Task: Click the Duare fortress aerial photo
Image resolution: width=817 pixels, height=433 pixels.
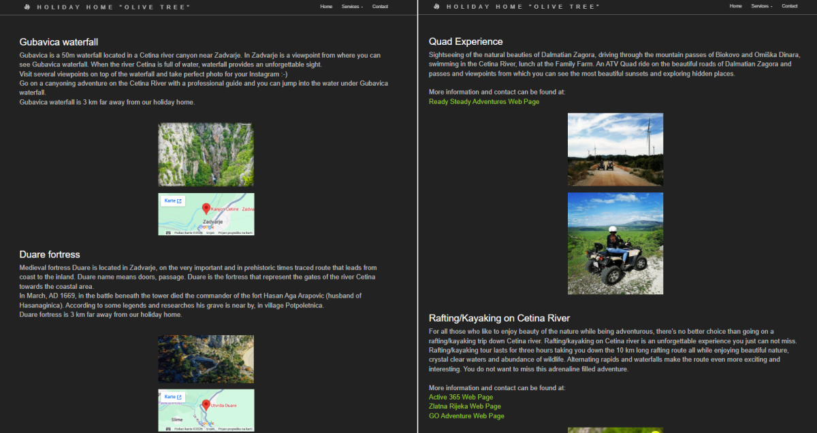Action: click(206, 359)
